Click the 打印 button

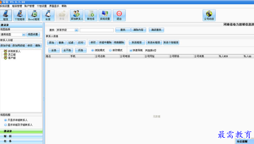81,43
